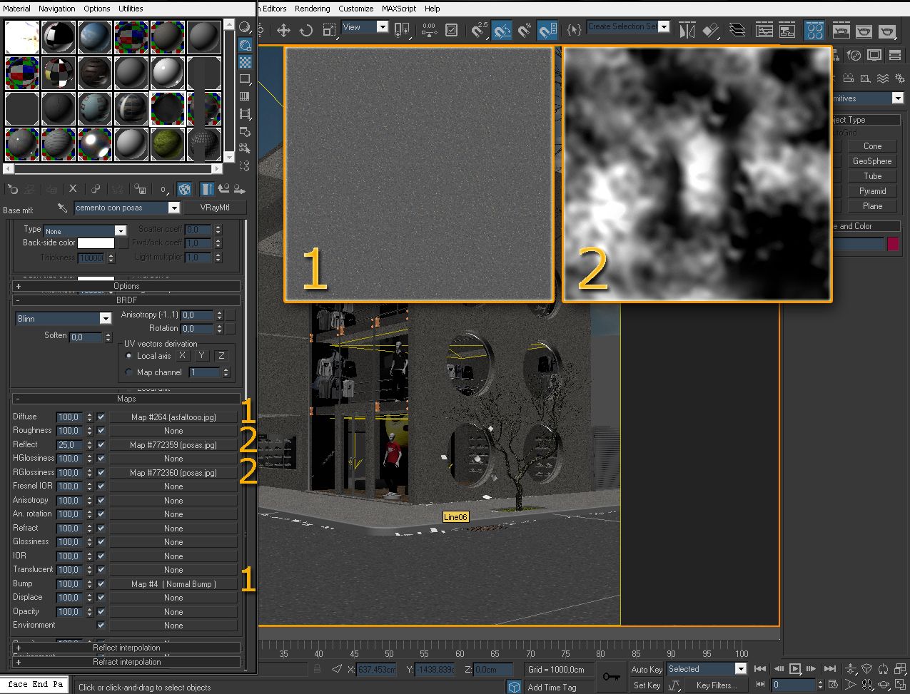Open the Normal Bump map slot
Viewport: 910px width, 694px height.
173,584
